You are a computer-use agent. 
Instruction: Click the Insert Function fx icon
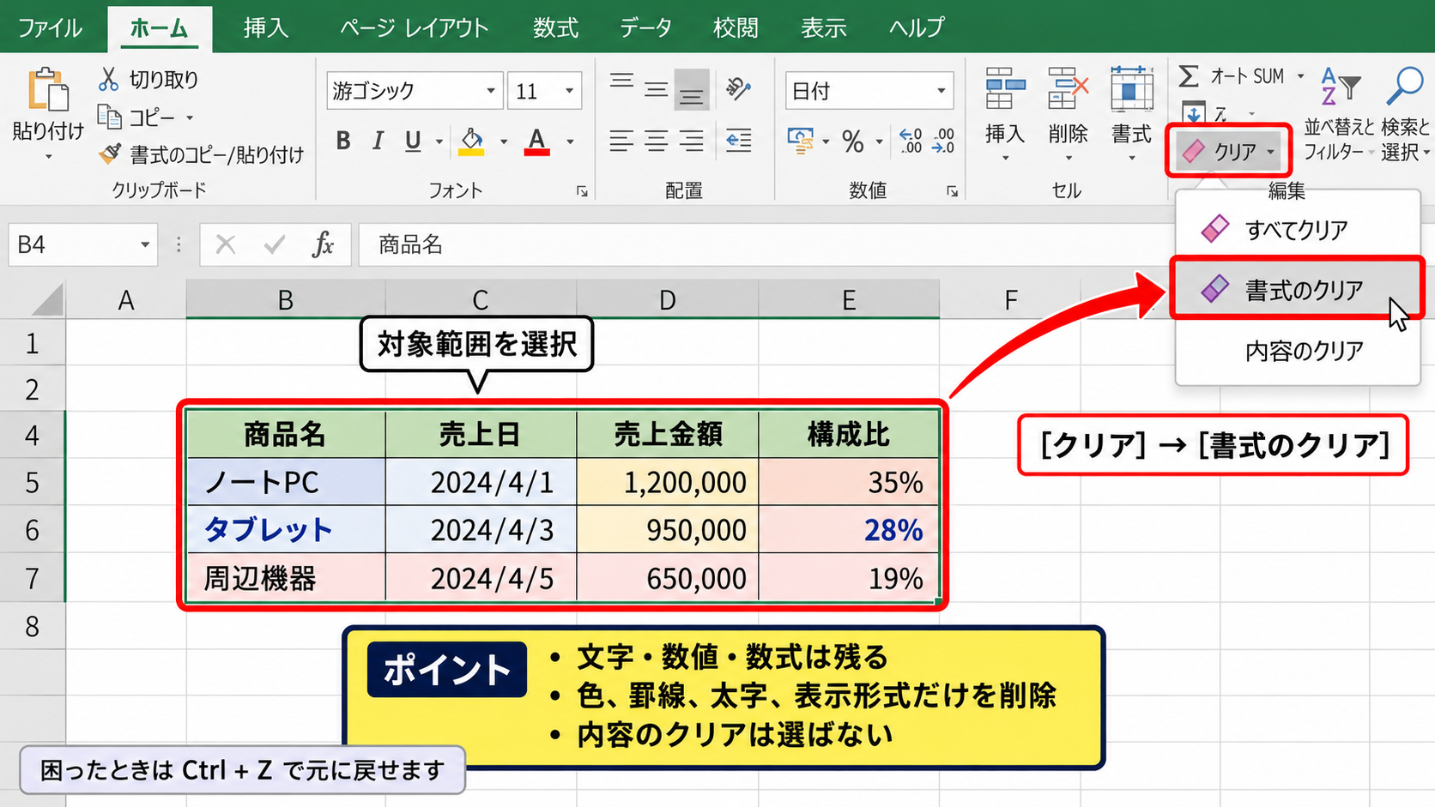(x=323, y=245)
